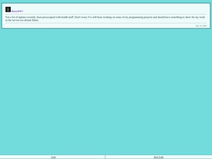Click the post text about health stuff updates

105,19
